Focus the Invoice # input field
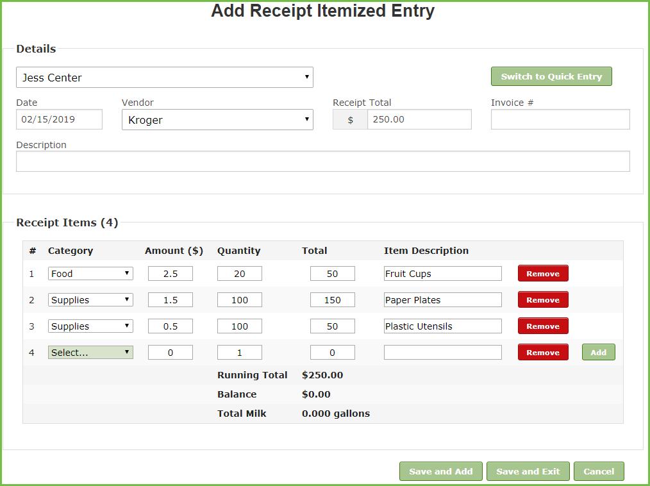 pyautogui.click(x=560, y=119)
